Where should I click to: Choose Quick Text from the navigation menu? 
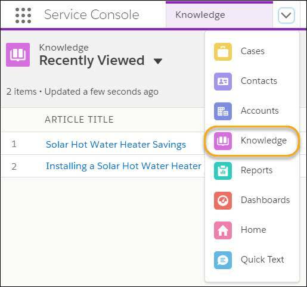(x=252, y=260)
